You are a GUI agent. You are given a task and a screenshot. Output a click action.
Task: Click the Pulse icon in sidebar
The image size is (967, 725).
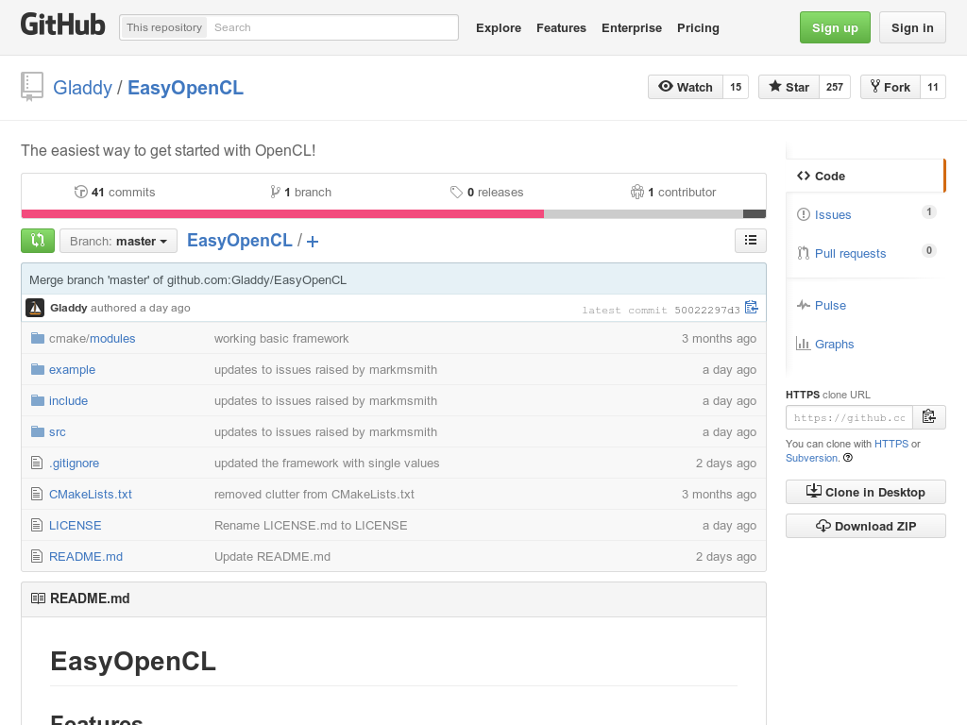803,305
